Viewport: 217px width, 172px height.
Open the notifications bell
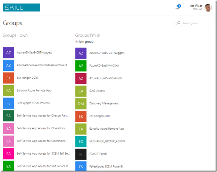click(x=178, y=7)
